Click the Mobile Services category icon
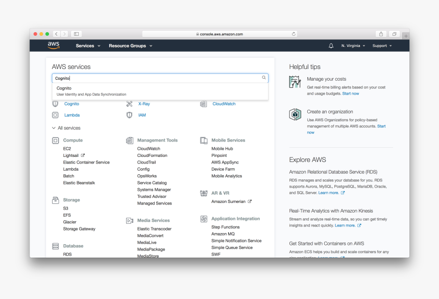This screenshot has height=299, width=439. [x=204, y=141]
